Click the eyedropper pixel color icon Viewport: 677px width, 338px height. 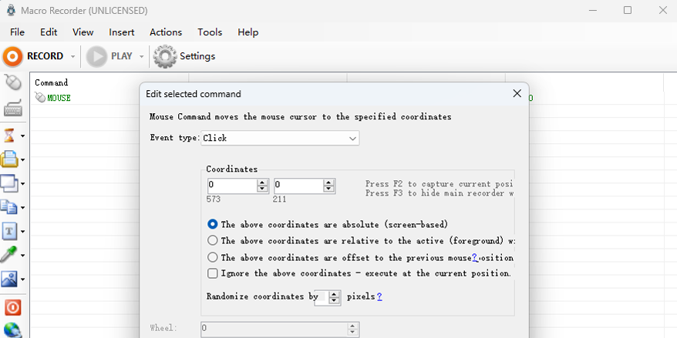9,255
